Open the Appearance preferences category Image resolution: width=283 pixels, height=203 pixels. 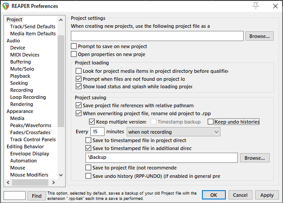[x=19, y=111]
